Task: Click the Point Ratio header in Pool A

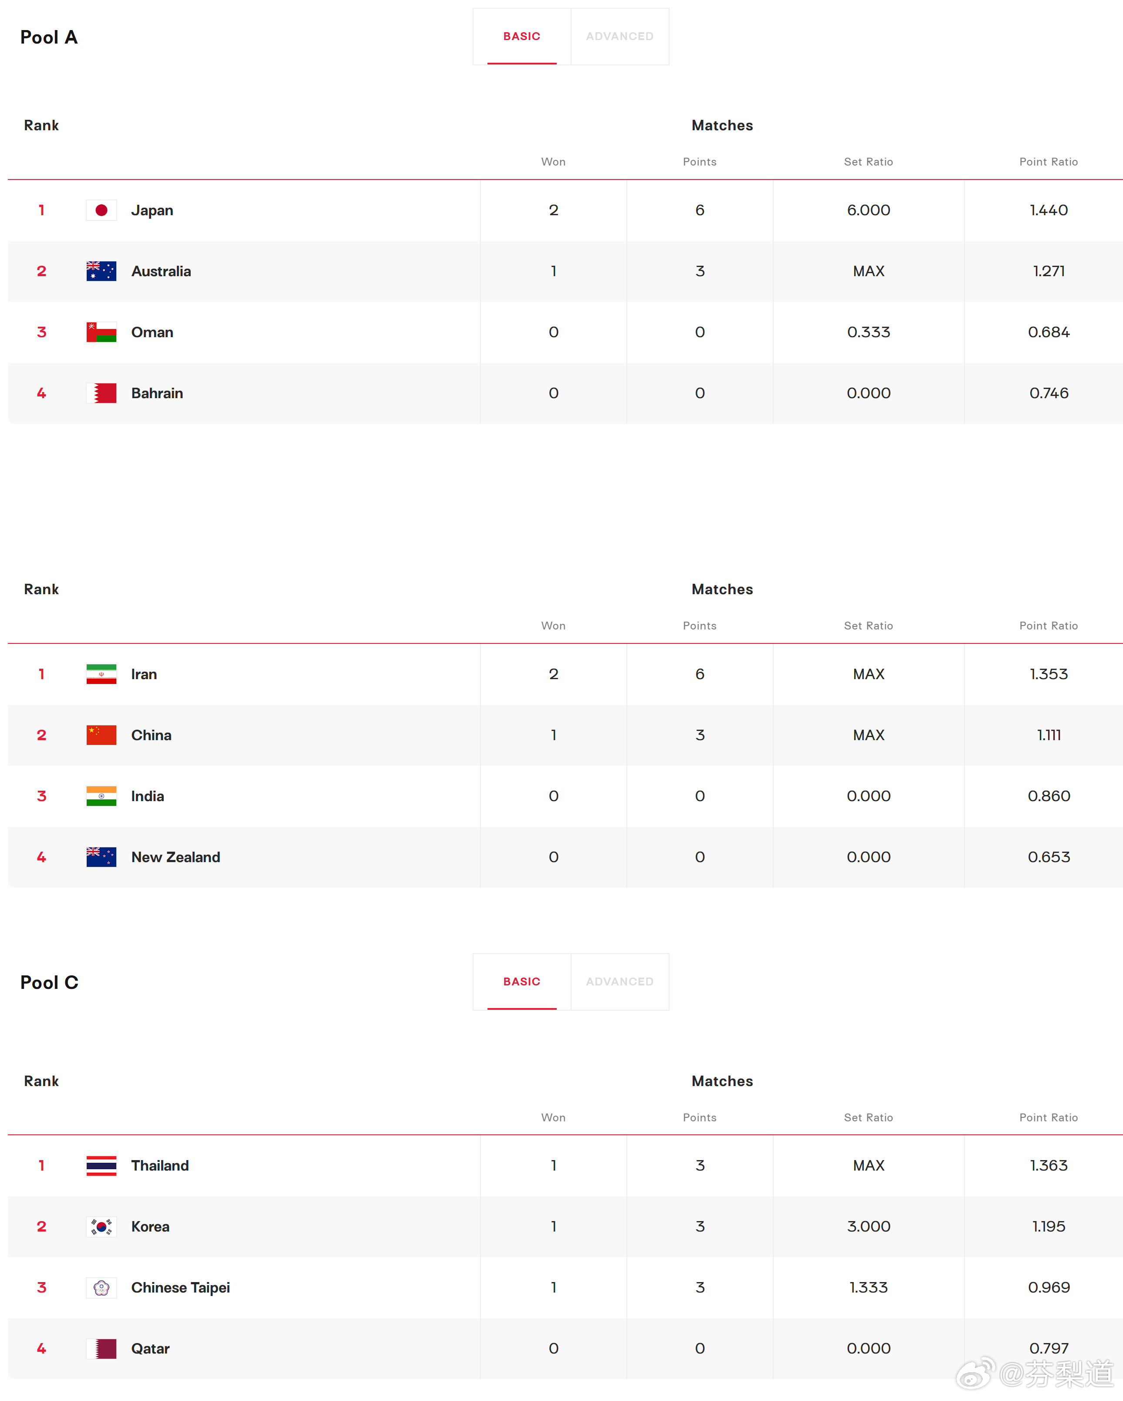Action: [x=1048, y=162]
